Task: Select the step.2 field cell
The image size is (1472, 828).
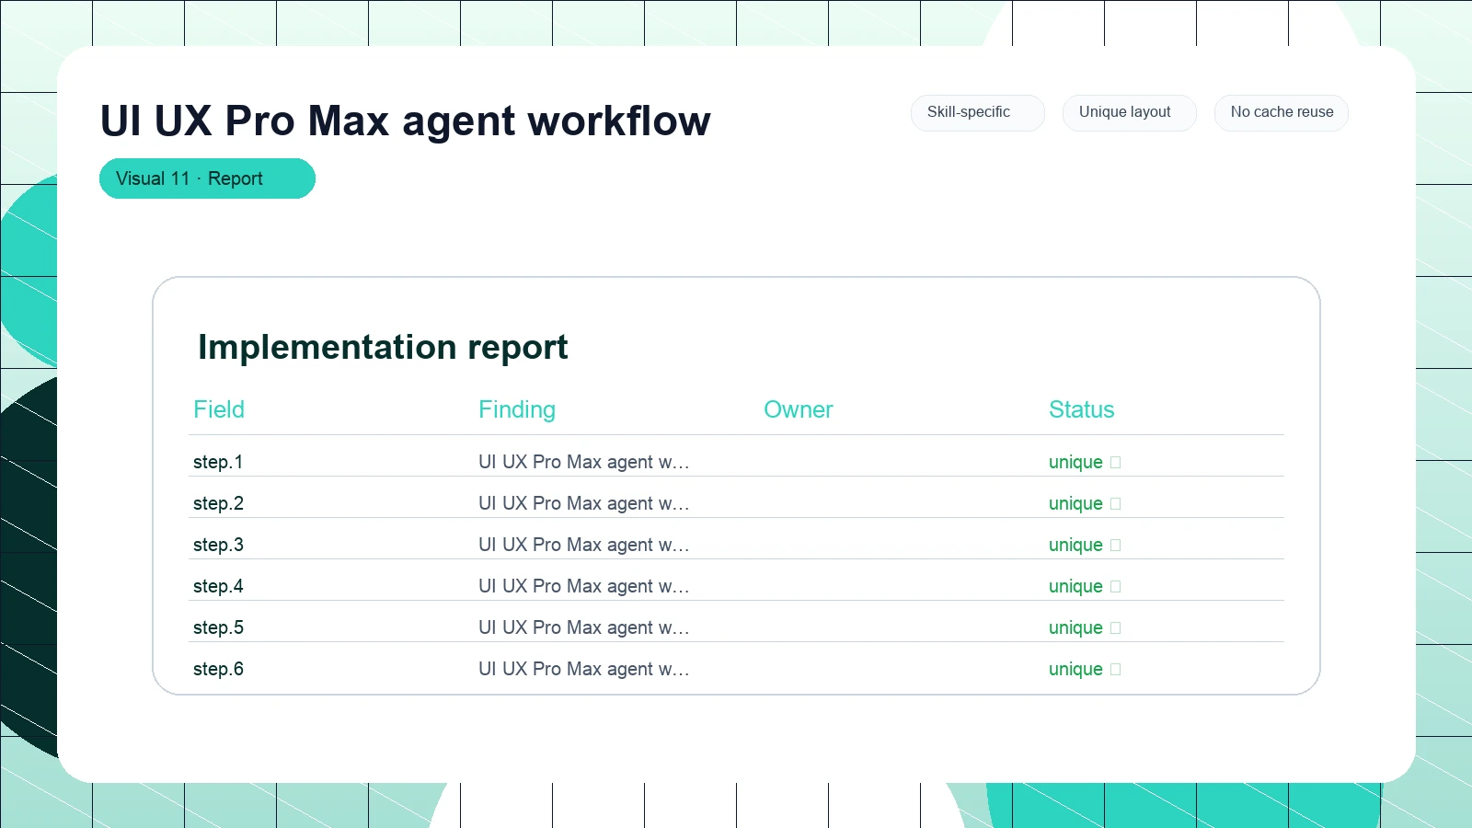Action: (x=218, y=503)
